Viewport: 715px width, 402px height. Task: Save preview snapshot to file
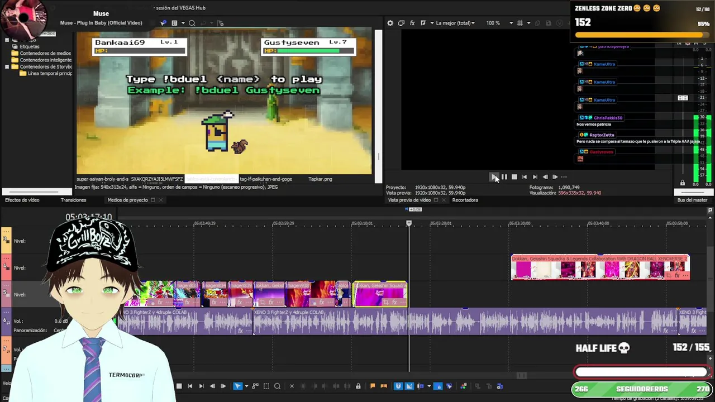coord(548,23)
